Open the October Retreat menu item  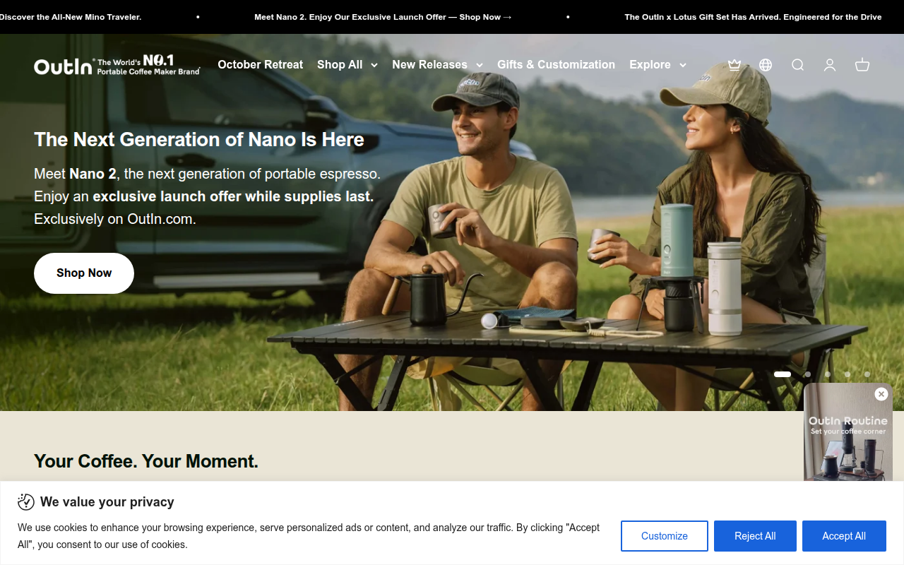coord(261,64)
